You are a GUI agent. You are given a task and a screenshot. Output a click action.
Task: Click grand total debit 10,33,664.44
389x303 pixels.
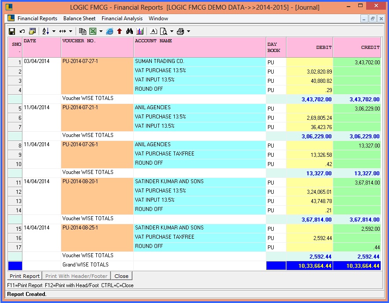(x=310, y=266)
